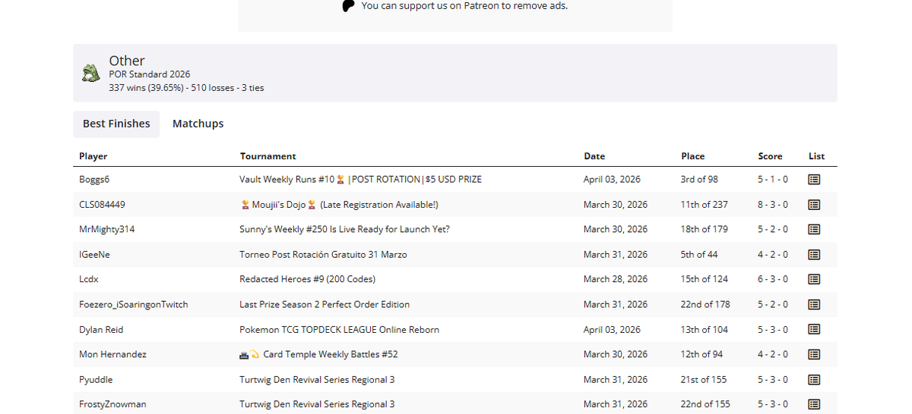Open decklist icon for IGeeNe

[x=814, y=255]
